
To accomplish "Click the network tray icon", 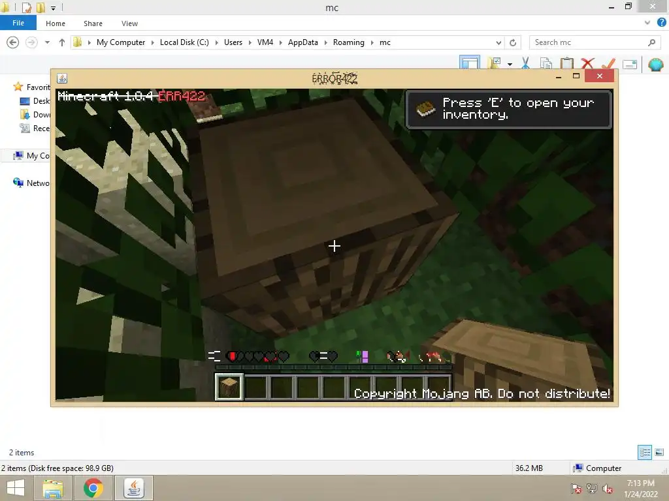I will point(592,489).
